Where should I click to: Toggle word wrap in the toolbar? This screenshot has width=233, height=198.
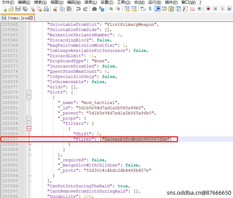click(143, 9)
